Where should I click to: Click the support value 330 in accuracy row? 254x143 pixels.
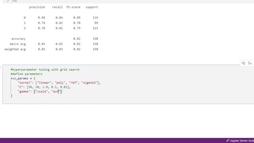tap(95, 39)
